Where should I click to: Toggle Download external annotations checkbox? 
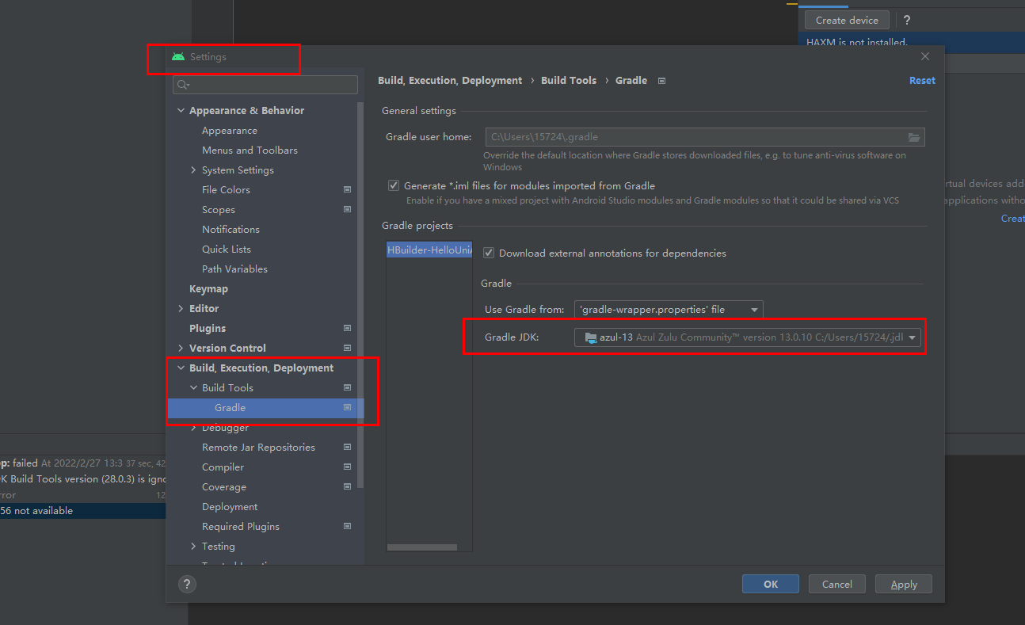pyautogui.click(x=489, y=253)
